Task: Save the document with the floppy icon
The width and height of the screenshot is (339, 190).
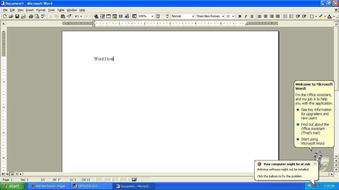Action: click(17, 16)
